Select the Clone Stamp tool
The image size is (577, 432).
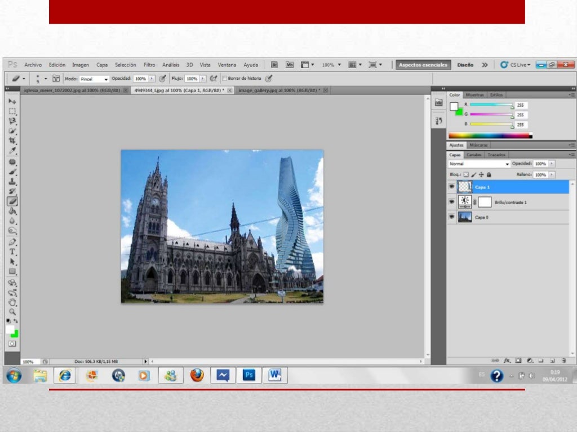[x=12, y=182]
